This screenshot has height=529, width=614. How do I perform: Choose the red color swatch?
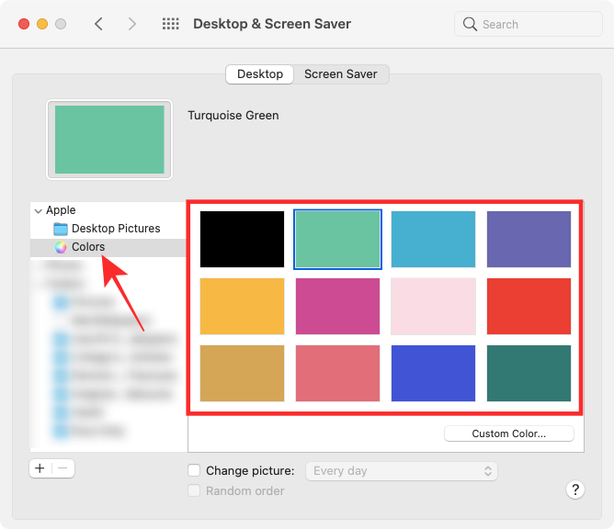pyautogui.click(x=529, y=307)
